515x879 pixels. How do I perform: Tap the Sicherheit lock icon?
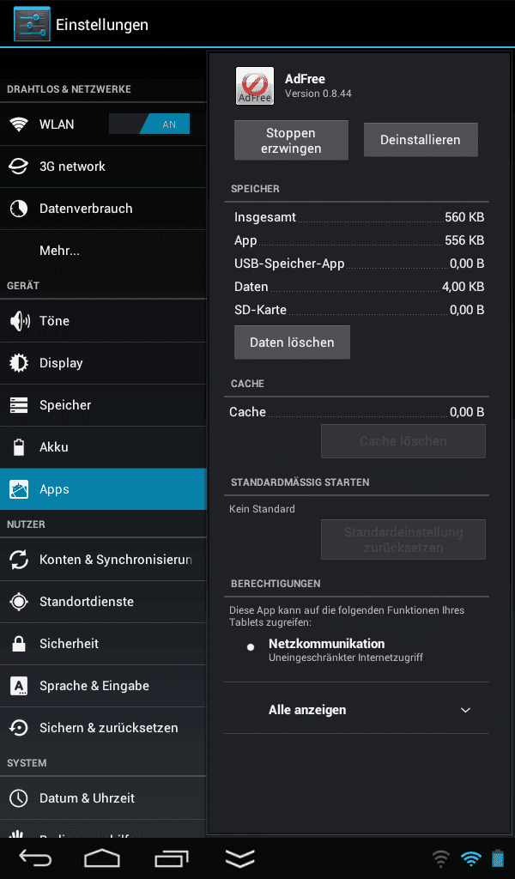pos(19,643)
